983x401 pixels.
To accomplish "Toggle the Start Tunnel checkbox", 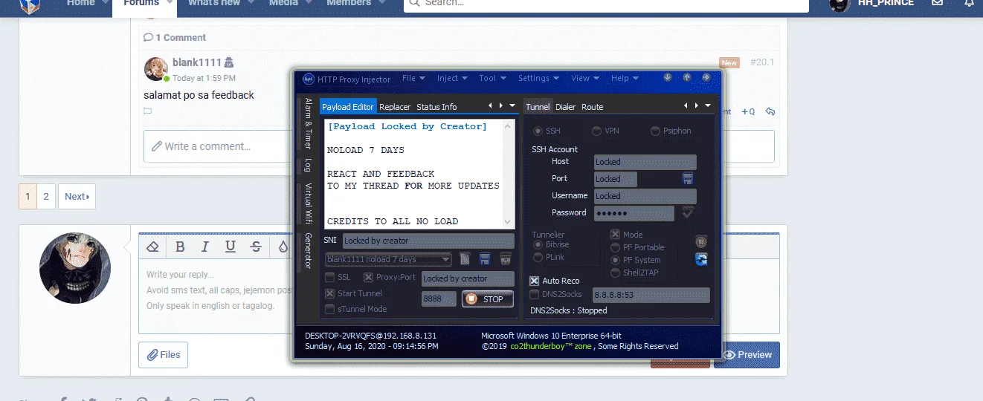I will pyautogui.click(x=330, y=293).
